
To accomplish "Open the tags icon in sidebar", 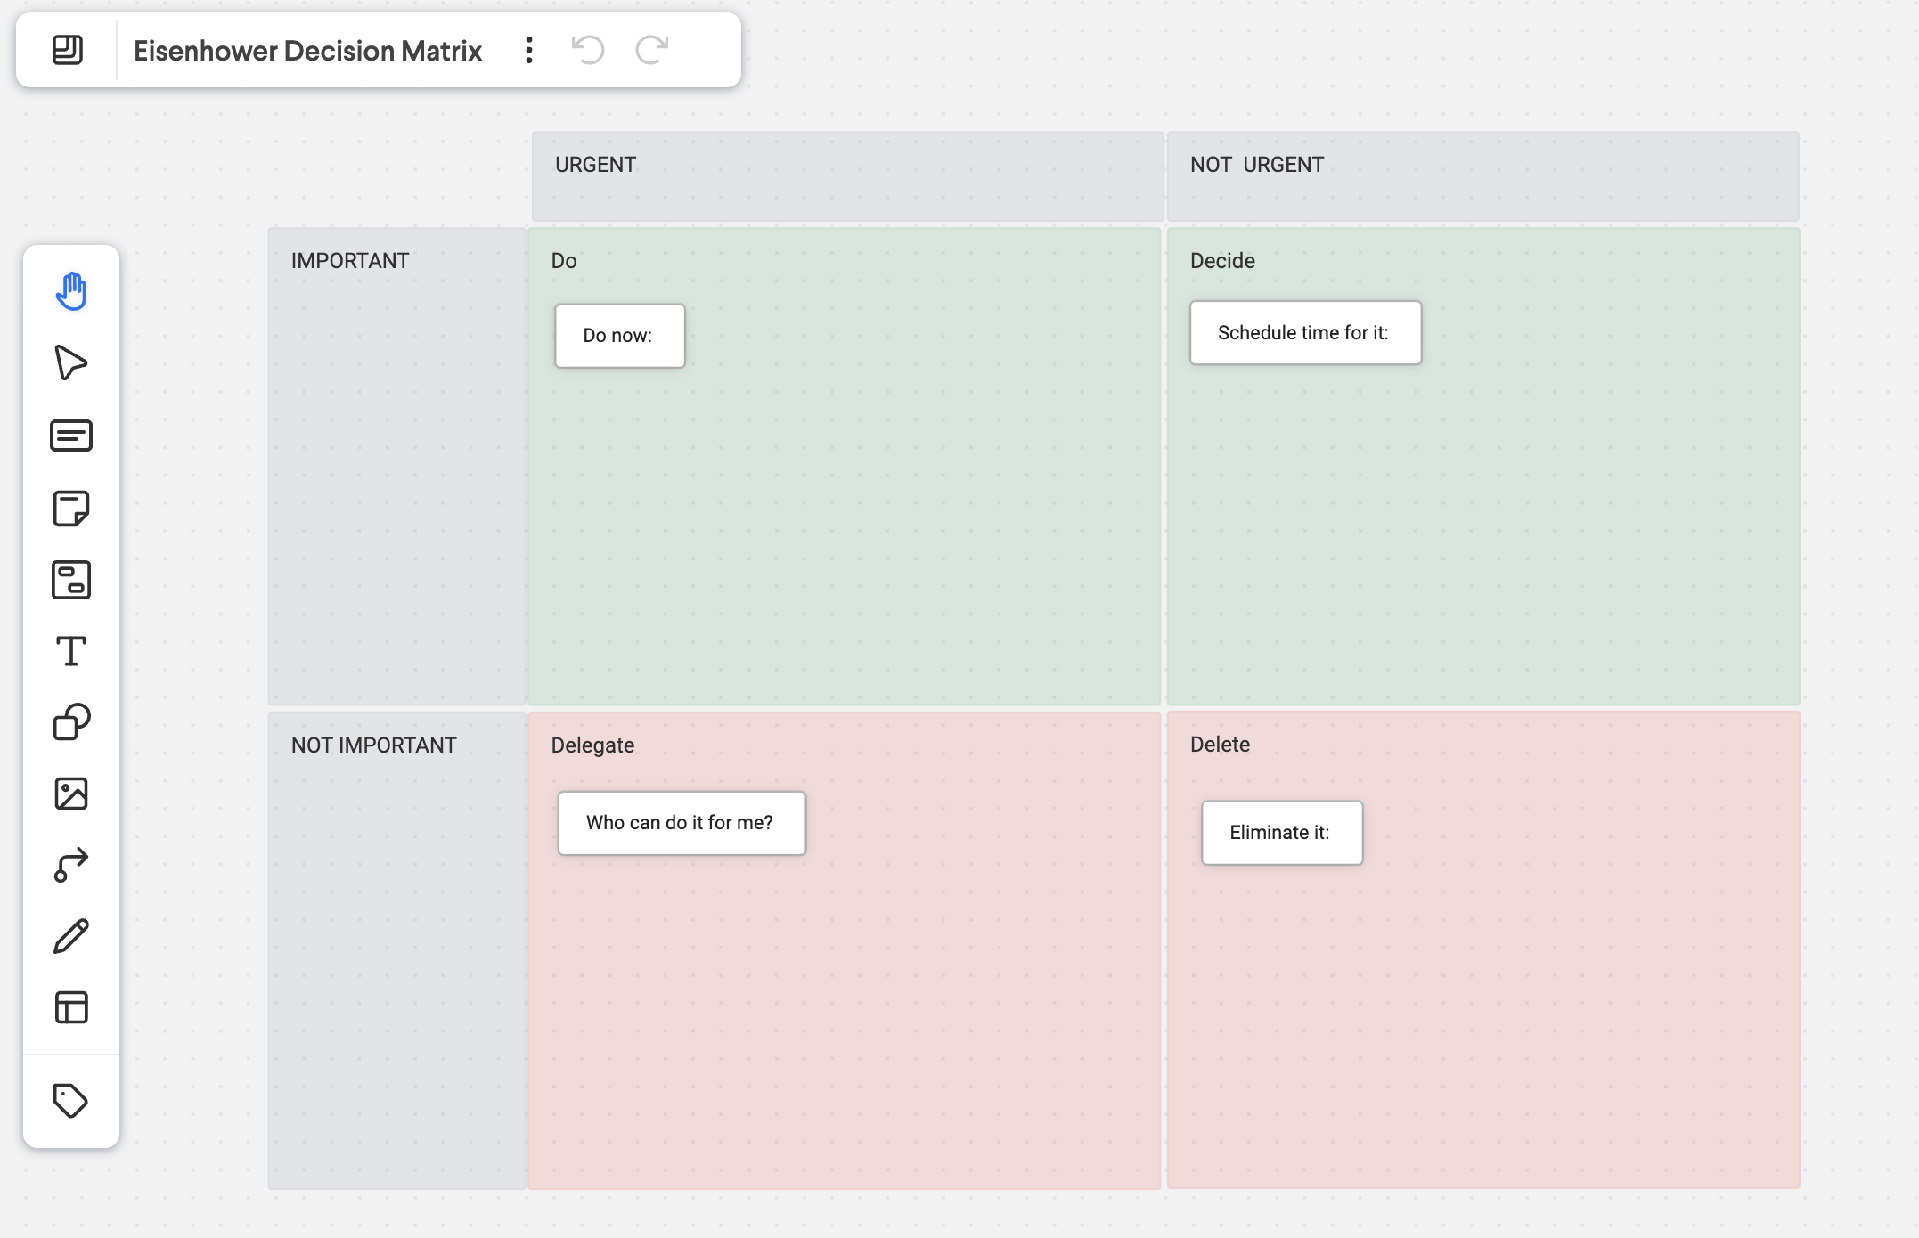I will [x=71, y=1101].
